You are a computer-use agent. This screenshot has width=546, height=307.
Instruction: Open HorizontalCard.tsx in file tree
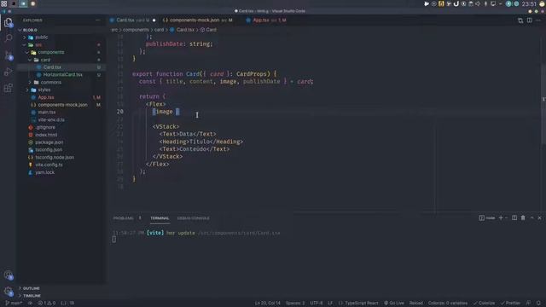(x=62, y=75)
